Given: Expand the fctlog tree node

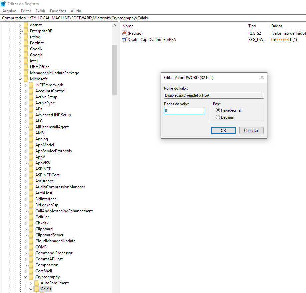Looking at the screenshot, I should point(20,37).
